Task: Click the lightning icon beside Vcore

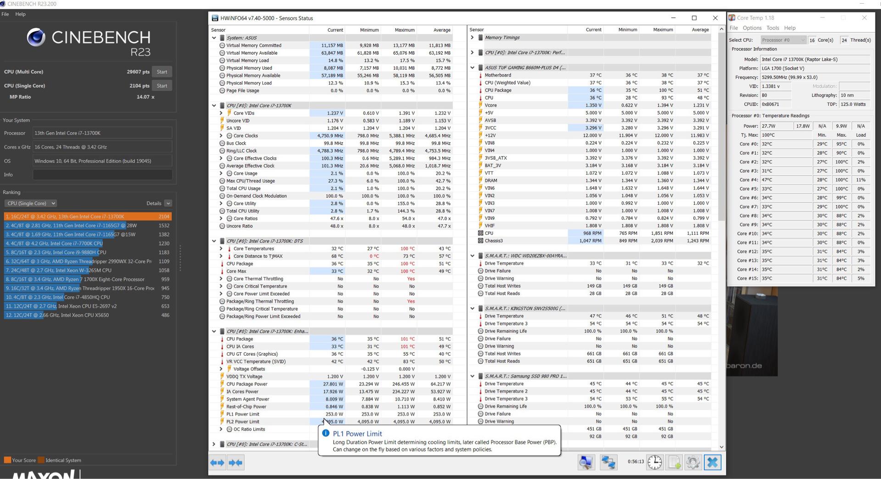Action: 480,106
